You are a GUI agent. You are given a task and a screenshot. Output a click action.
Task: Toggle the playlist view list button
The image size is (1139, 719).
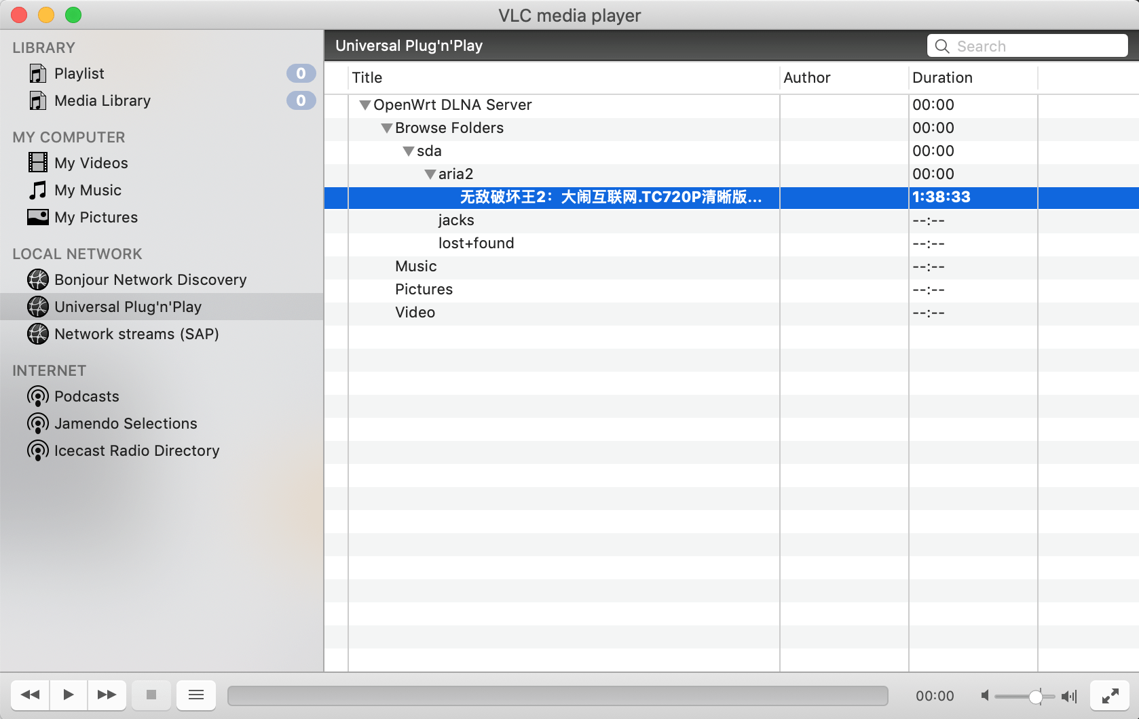tap(196, 695)
